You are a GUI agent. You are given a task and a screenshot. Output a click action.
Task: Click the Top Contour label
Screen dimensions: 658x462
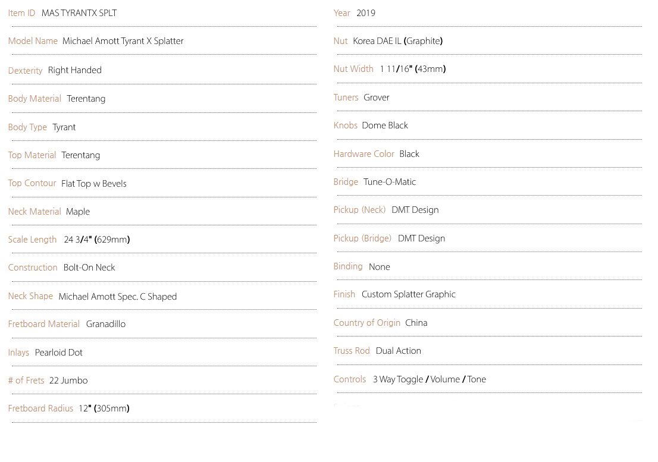click(x=32, y=183)
